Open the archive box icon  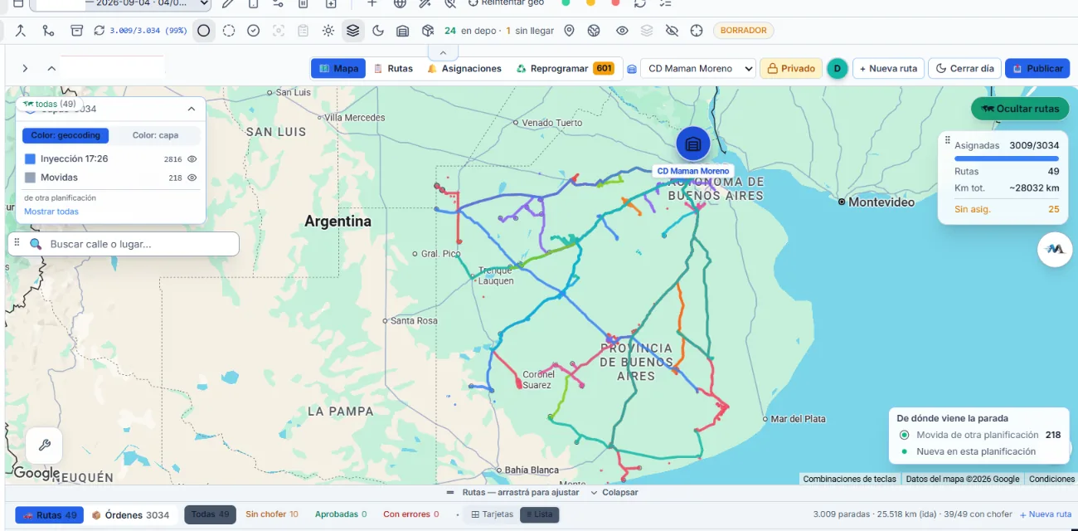pos(76,31)
